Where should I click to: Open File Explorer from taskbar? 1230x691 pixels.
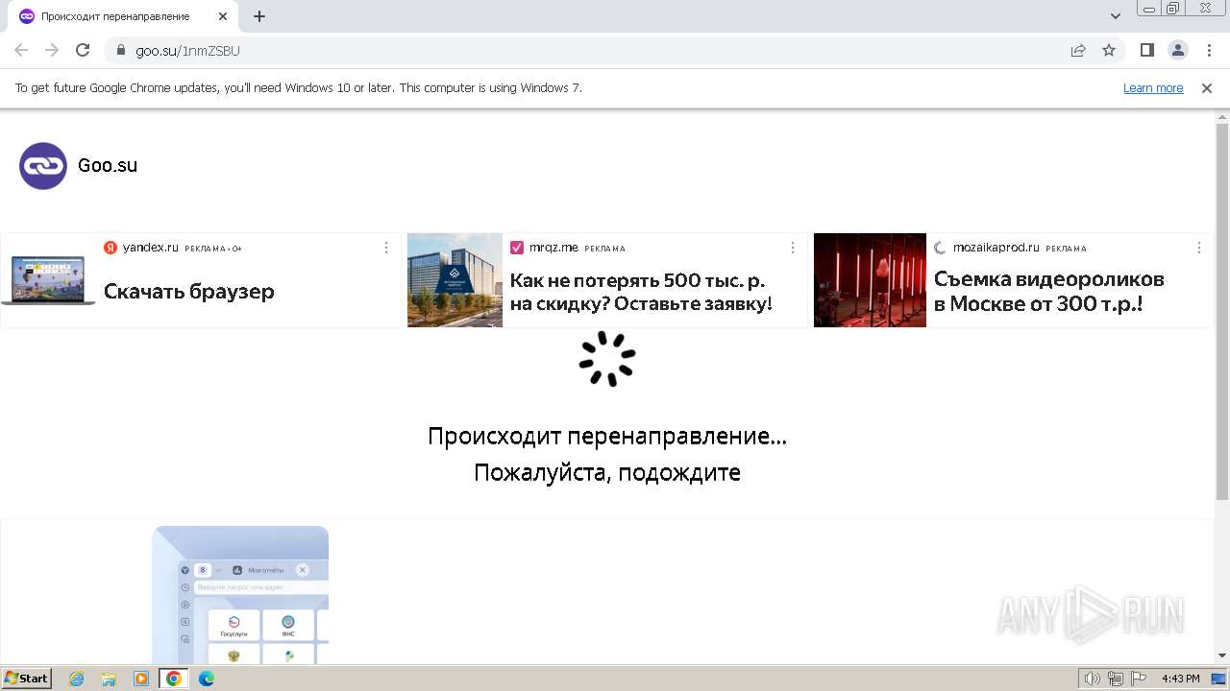pos(109,679)
